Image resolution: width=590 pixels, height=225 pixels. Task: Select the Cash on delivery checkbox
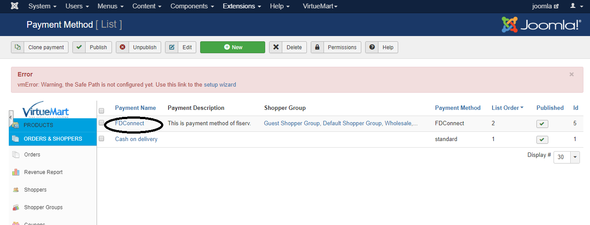point(101,139)
